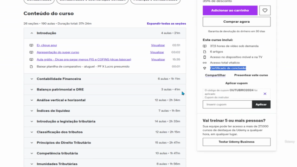Image resolution: width=297 pixels, height=167 pixels.
Task: Click '14 aulas • 2h 33m' duration text
Action: coord(168,121)
